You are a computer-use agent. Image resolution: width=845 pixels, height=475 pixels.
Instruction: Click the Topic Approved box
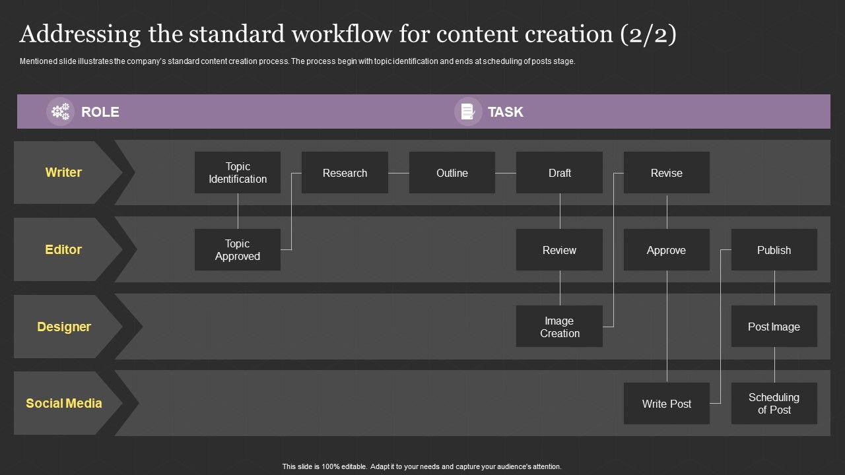click(238, 250)
